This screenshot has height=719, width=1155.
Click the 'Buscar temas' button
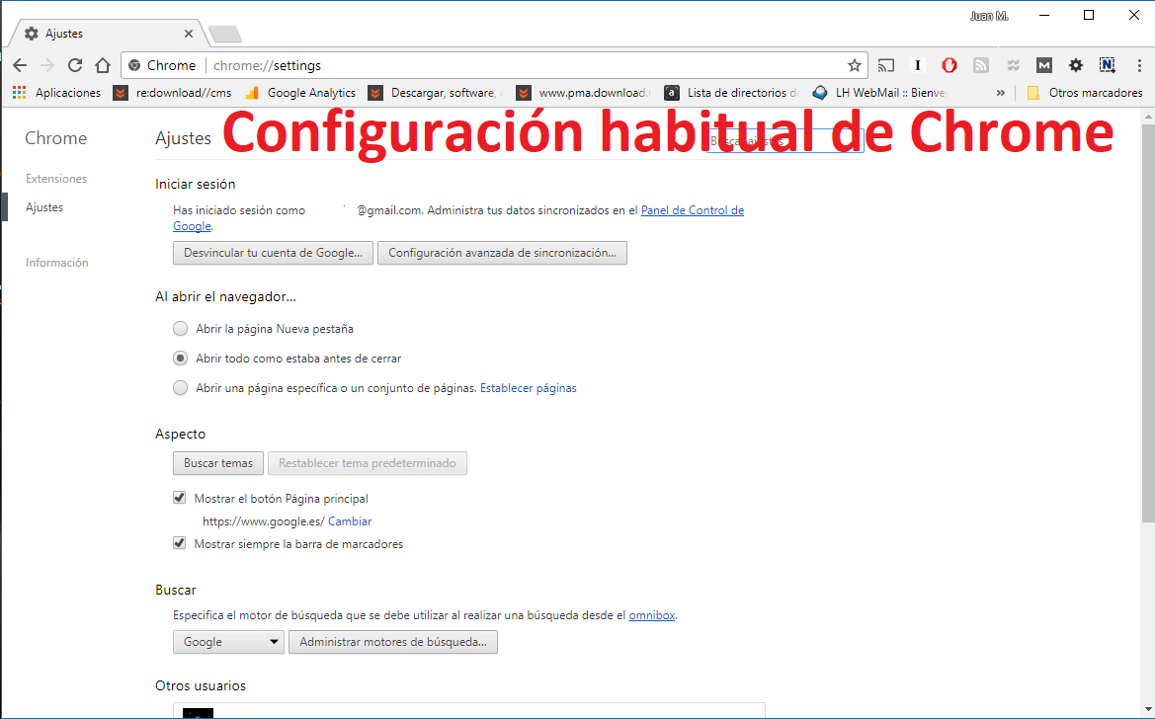point(218,463)
